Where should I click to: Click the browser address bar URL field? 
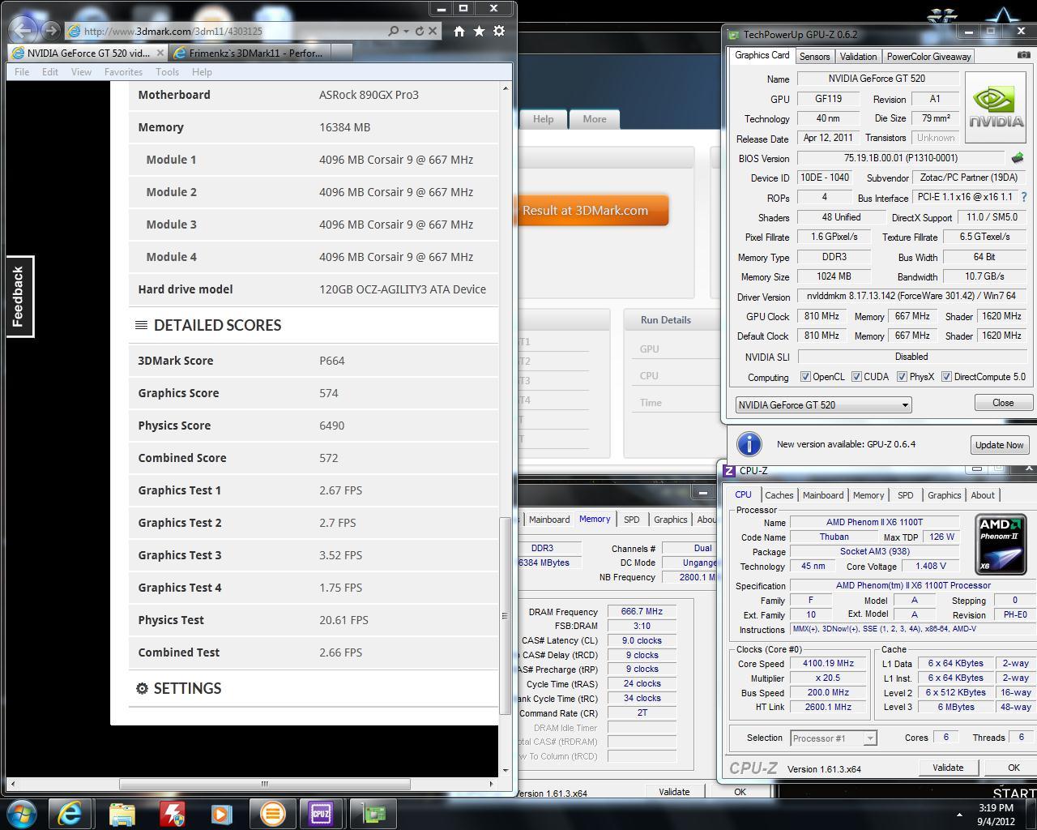tap(227, 31)
